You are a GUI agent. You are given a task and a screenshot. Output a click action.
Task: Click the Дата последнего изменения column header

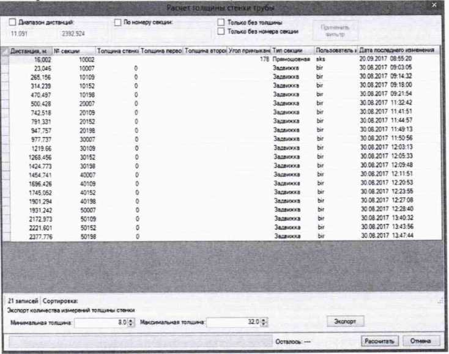click(x=398, y=50)
